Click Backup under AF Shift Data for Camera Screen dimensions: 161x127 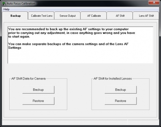coord(38,90)
